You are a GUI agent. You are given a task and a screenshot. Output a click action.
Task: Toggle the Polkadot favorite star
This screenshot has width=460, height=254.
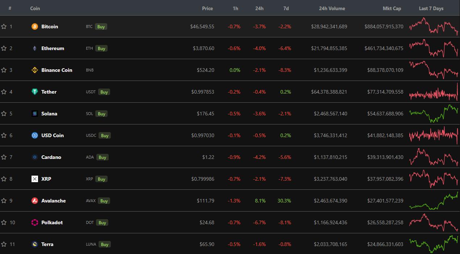click(x=4, y=222)
